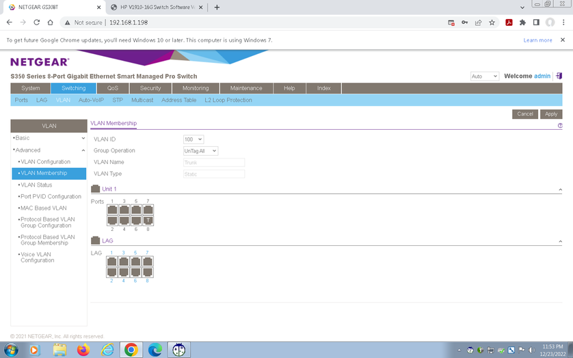
Task: Open the Windows Start button
Action: (11, 350)
